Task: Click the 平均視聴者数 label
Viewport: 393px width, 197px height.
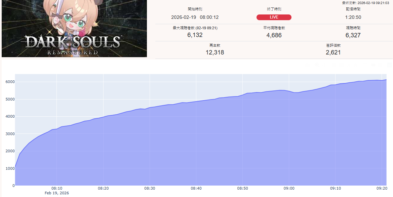Action: point(274,28)
